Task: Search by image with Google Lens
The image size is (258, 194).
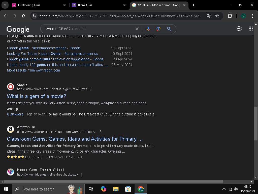Action: point(158,29)
